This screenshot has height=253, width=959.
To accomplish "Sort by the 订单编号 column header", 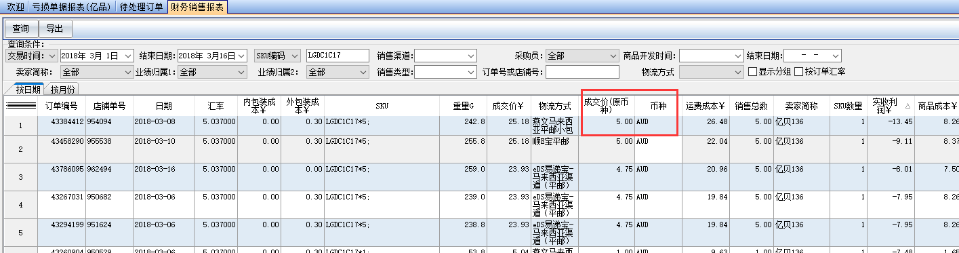I will 61,106.
